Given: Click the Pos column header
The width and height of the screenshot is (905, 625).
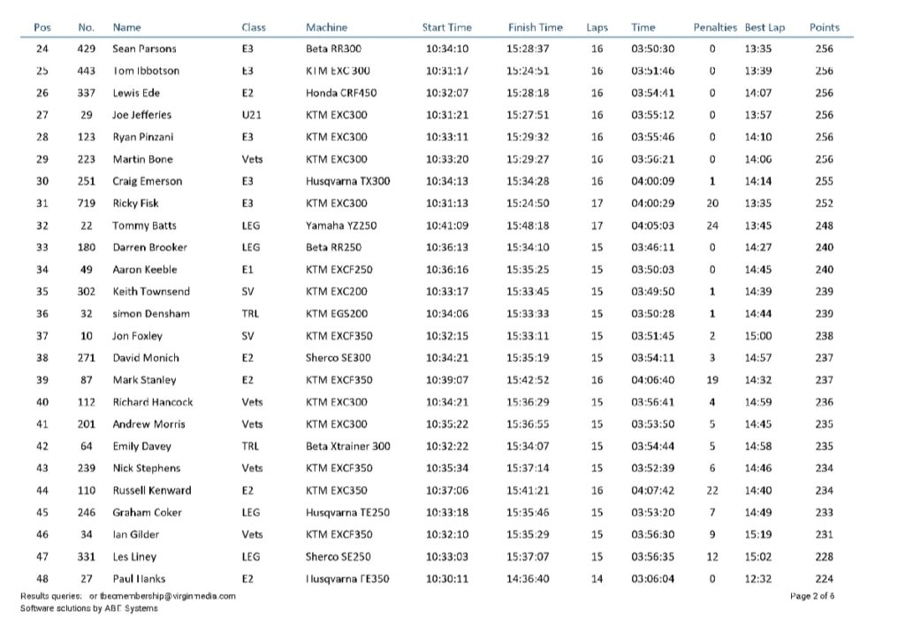Looking at the screenshot, I should pos(42,27).
